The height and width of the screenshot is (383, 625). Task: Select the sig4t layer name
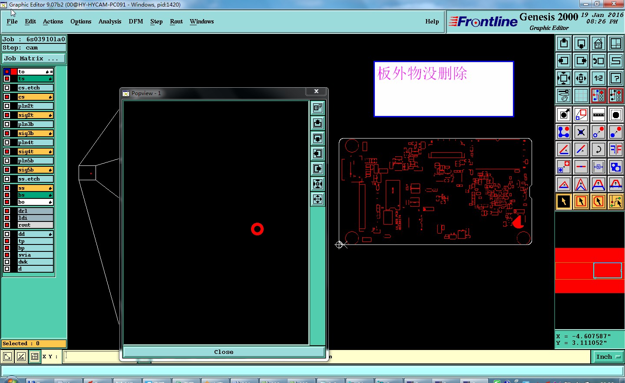[35, 152]
